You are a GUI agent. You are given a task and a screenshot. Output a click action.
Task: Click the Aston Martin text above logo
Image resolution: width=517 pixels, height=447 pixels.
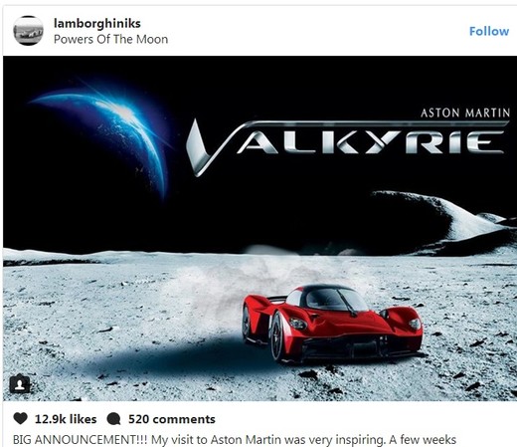point(465,113)
